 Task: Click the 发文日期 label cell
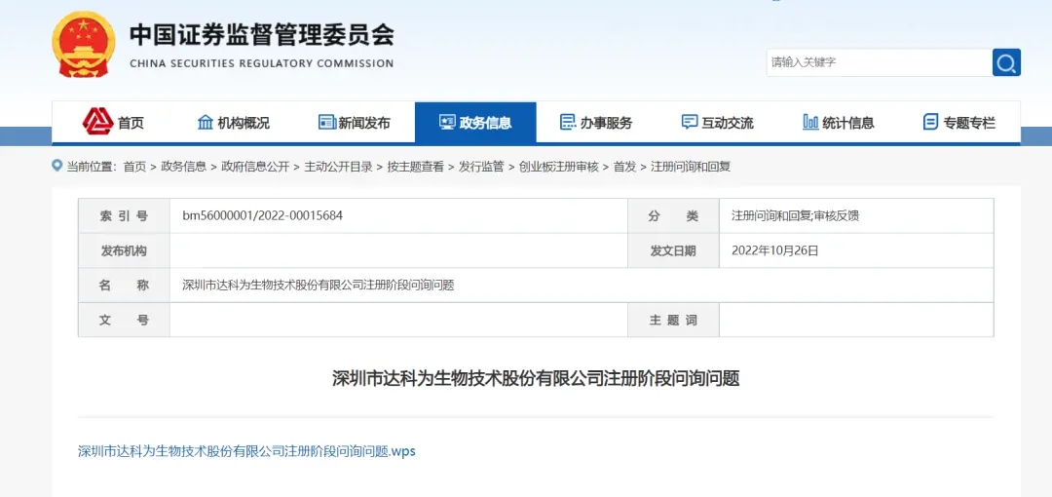tap(673, 250)
